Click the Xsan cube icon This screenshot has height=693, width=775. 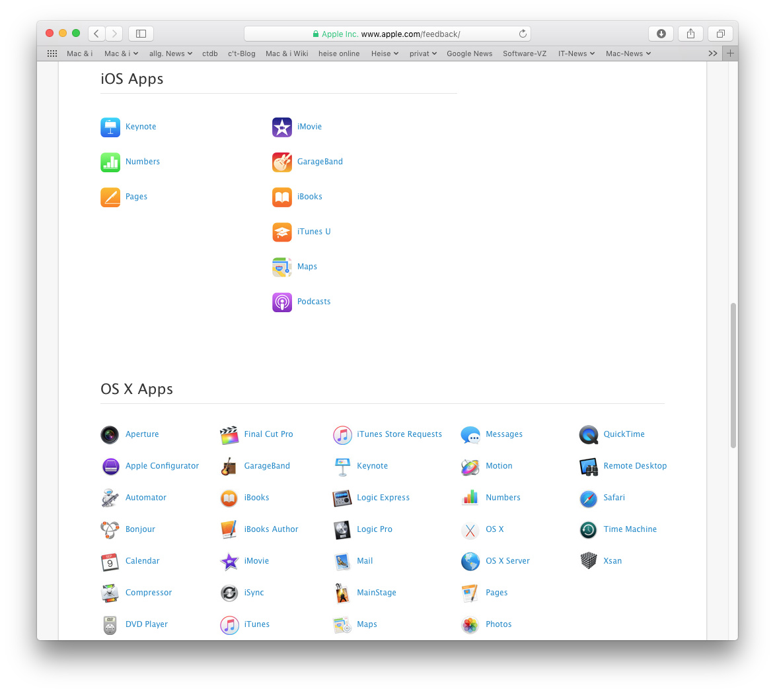(x=588, y=561)
